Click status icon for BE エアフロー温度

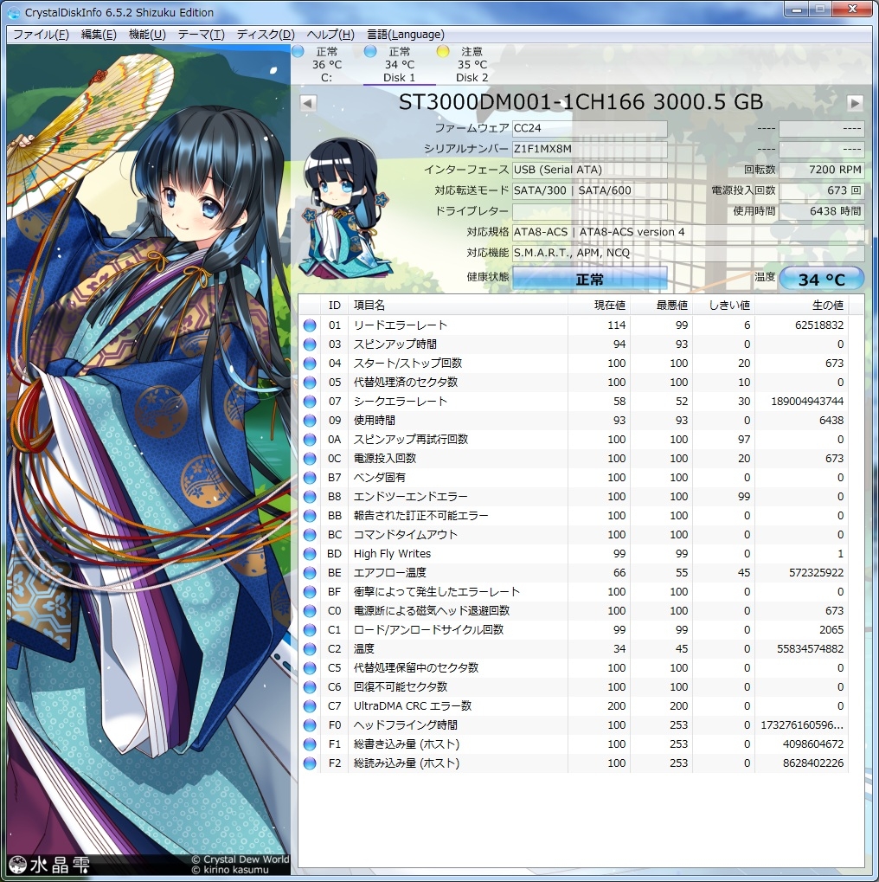pos(310,573)
